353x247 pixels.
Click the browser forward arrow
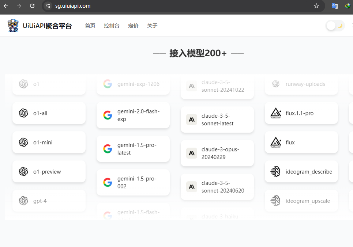(x=19, y=6)
